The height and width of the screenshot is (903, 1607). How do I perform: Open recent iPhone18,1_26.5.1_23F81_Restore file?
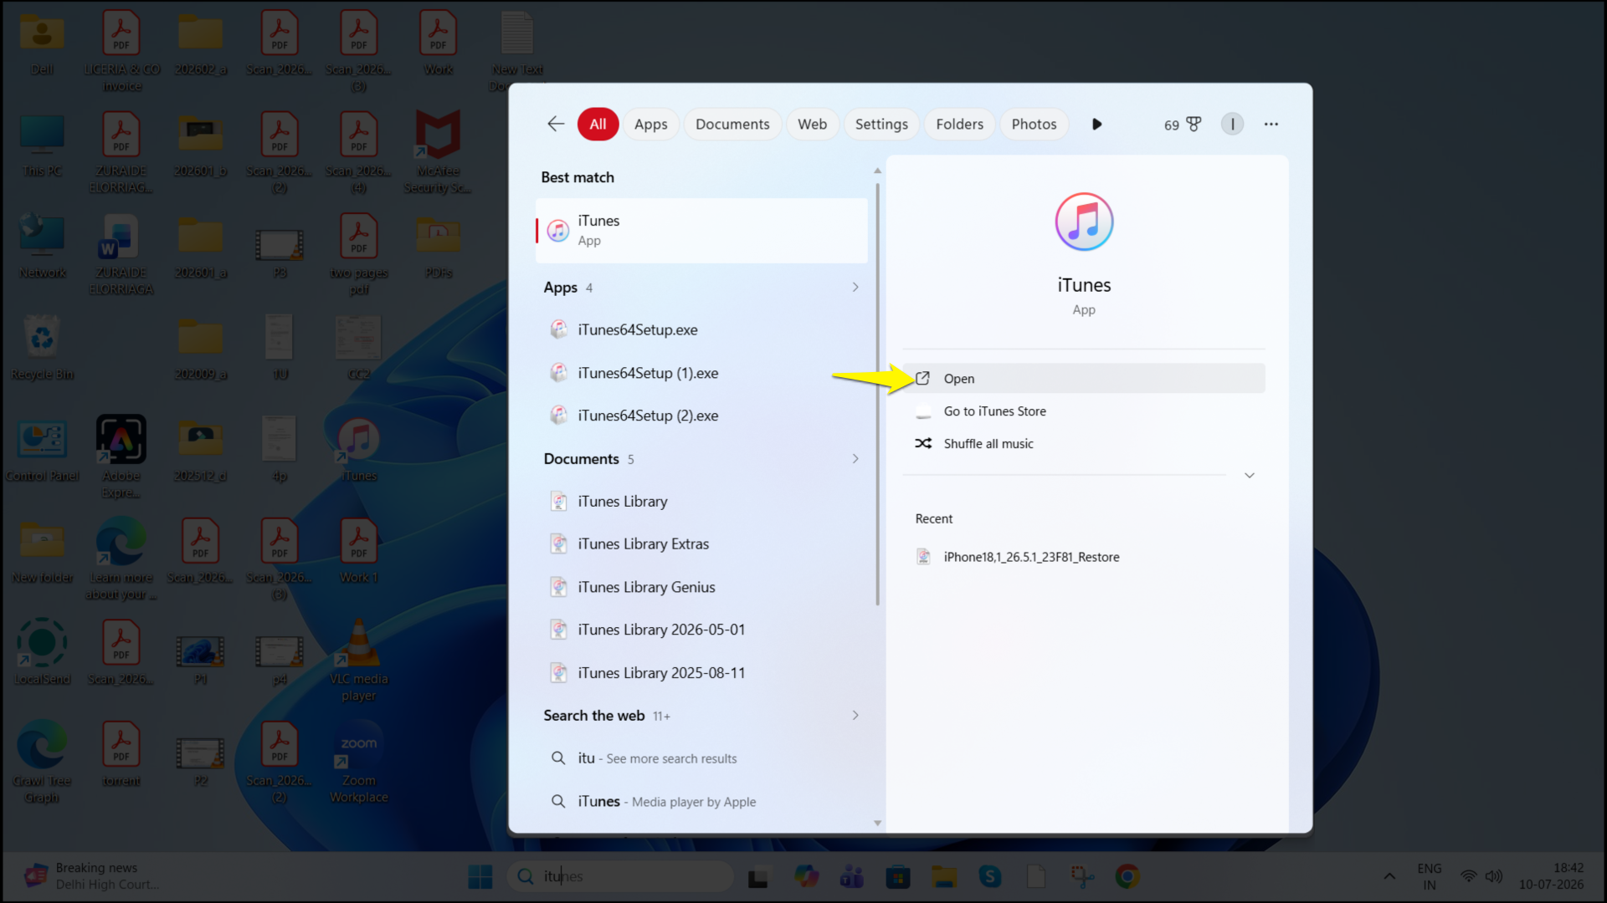coord(1084,557)
